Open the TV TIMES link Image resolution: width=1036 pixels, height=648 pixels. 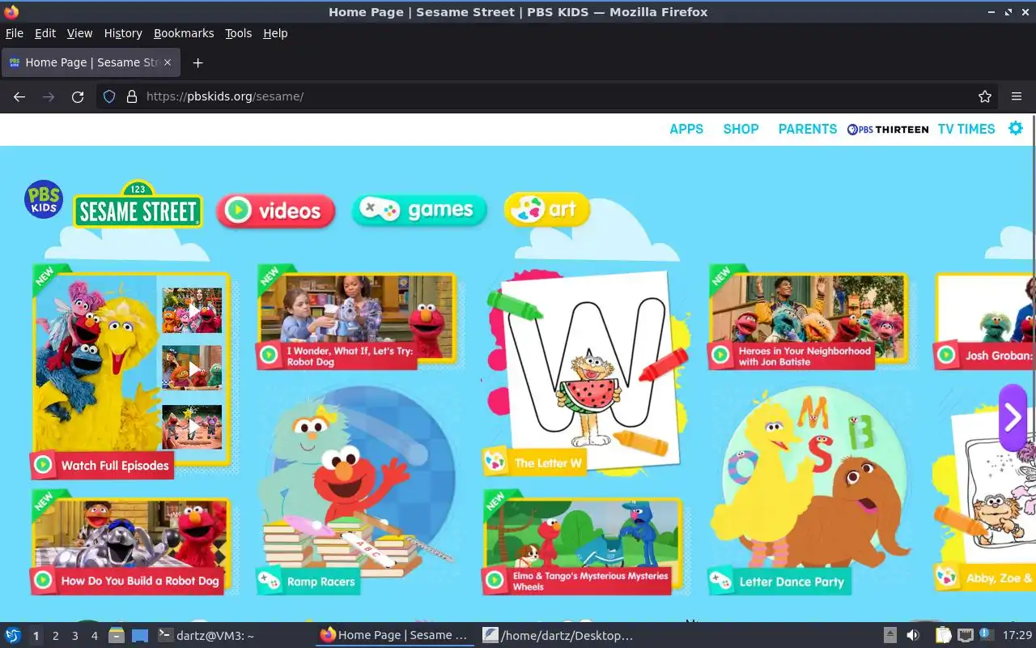966,129
